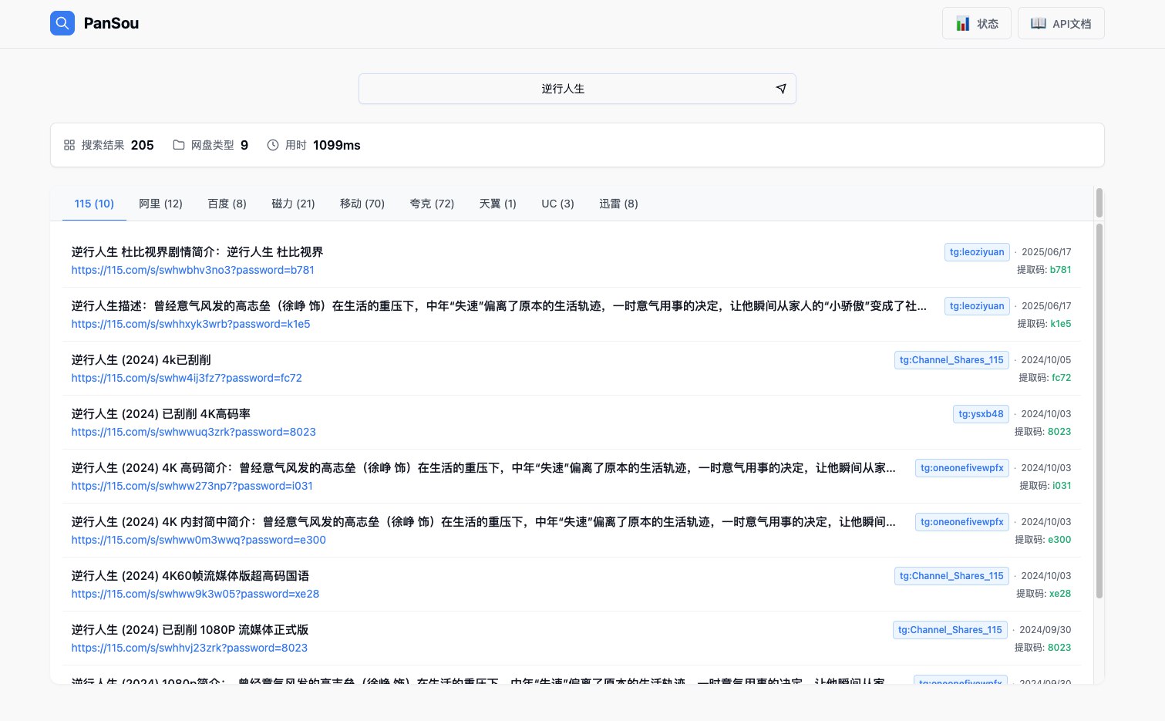Click the book icon for API文档
Image resolution: width=1165 pixels, height=721 pixels.
1039,24
